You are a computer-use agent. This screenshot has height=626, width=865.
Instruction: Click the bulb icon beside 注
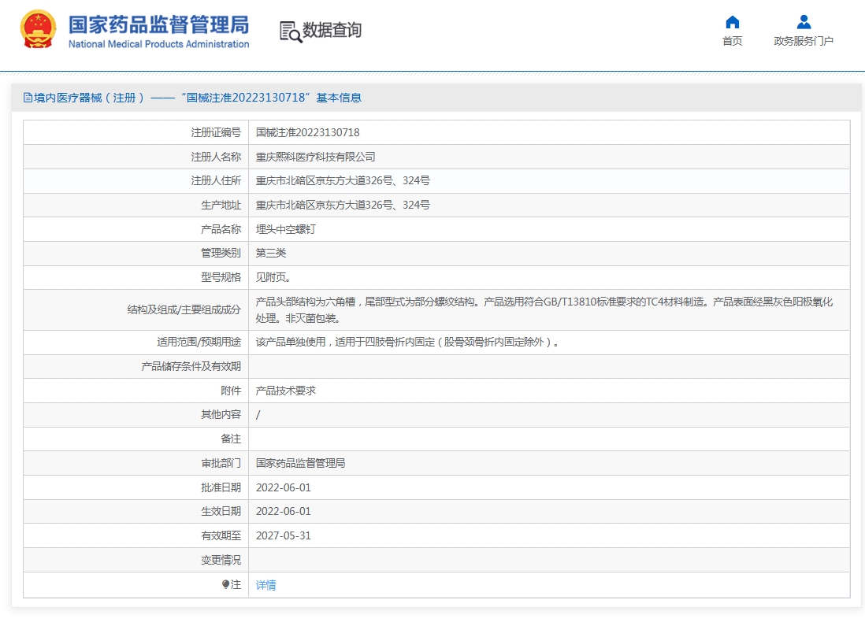coord(225,584)
